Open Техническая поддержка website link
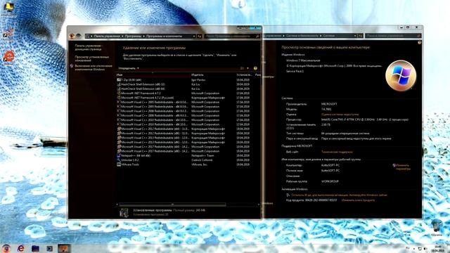 [x=337, y=152]
